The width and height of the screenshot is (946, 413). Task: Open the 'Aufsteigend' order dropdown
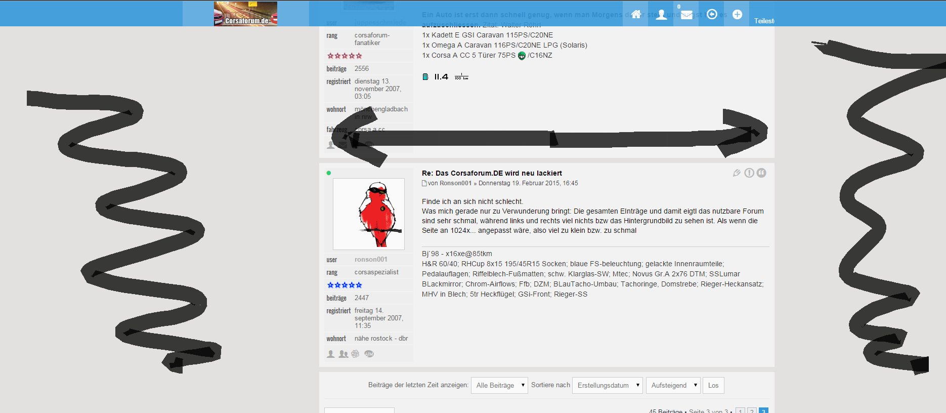[673, 385]
